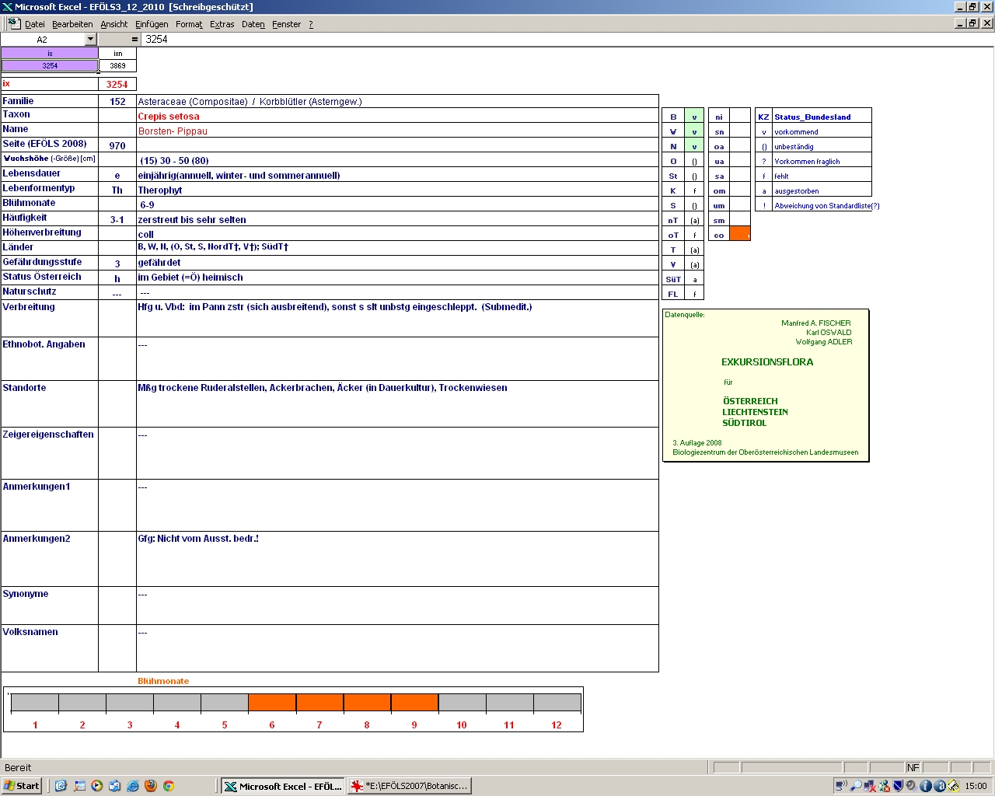Viewport: 995px width, 796px height.
Task: Launch Internet Explorer from quick launch
Action: [133, 786]
